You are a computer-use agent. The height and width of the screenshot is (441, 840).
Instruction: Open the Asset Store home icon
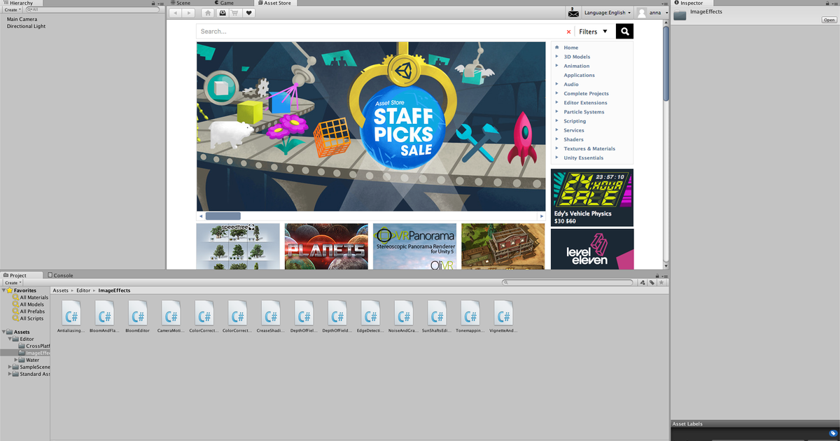pyautogui.click(x=209, y=13)
